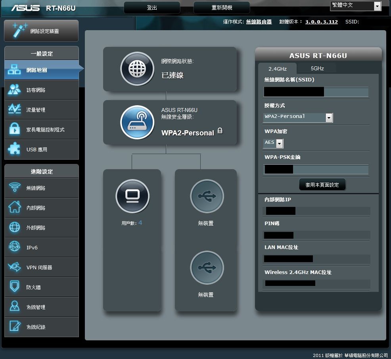Open the WPA encryption AES dropdown
The image size is (391, 359).
tap(273, 143)
